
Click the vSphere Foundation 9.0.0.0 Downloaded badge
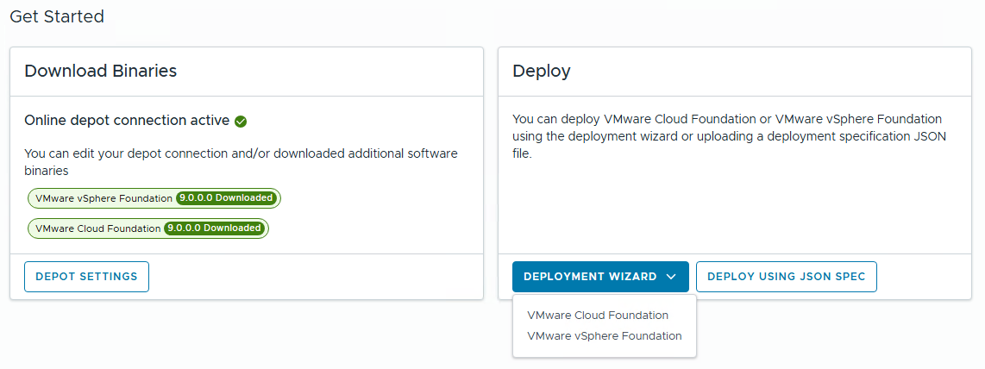click(x=226, y=198)
